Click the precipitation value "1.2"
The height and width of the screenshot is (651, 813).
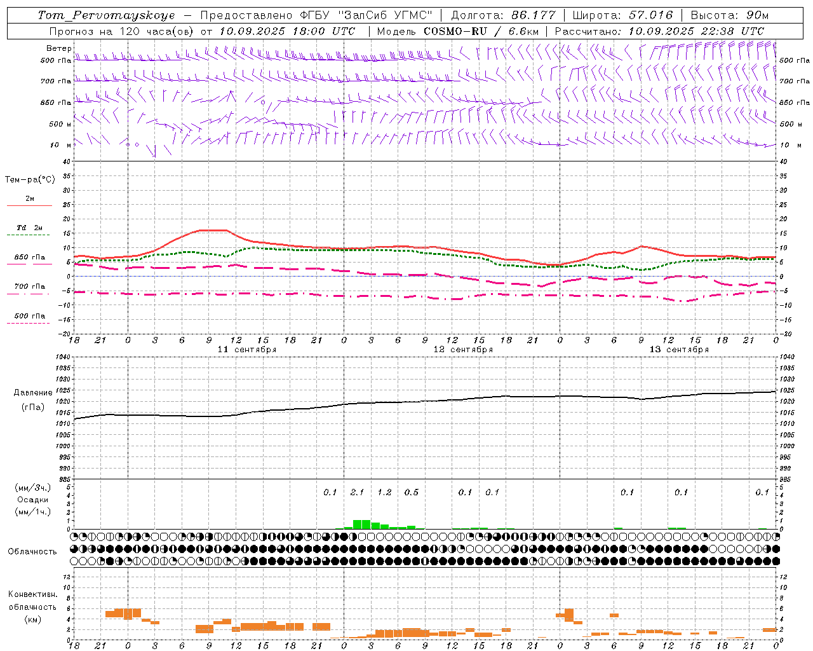pos(384,492)
